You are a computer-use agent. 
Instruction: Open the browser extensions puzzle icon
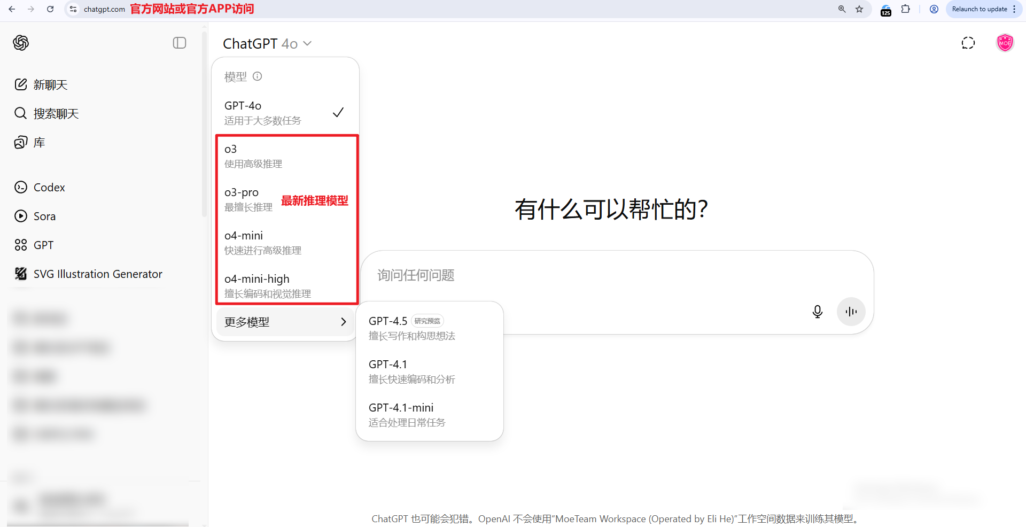(906, 9)
